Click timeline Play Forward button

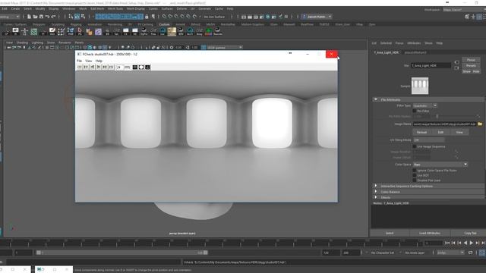[x=471, y=243]
